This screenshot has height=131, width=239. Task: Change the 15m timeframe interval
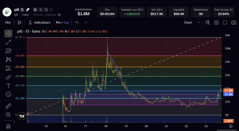[8, 23]
